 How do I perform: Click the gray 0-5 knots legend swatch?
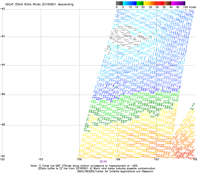[119, 3]
